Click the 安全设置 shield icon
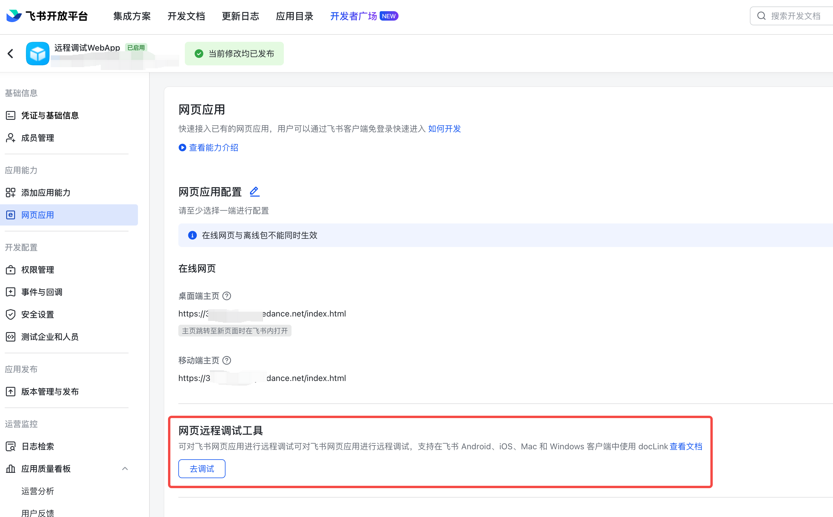833x517 pixels. coord(11,314)
